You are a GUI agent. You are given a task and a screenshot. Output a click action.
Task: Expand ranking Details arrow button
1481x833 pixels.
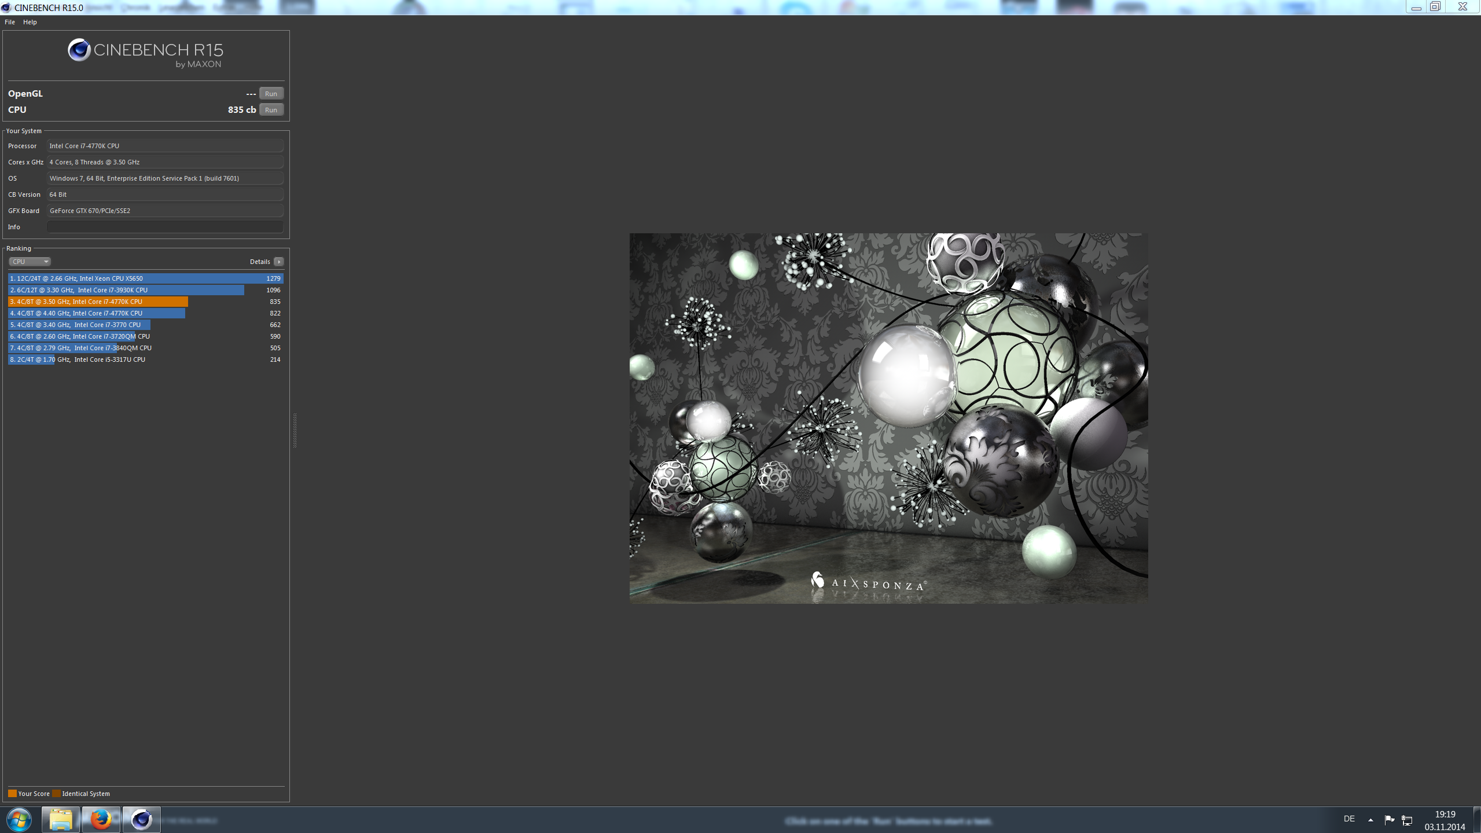click(279, 262)
